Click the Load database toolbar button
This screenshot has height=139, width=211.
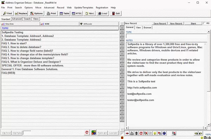[x=102, y=13]
